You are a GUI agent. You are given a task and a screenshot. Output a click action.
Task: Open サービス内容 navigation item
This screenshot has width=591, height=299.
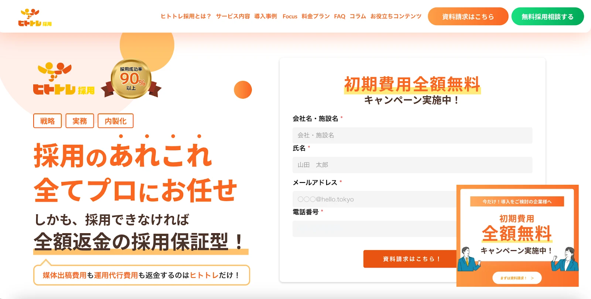[x=233, y=16]
